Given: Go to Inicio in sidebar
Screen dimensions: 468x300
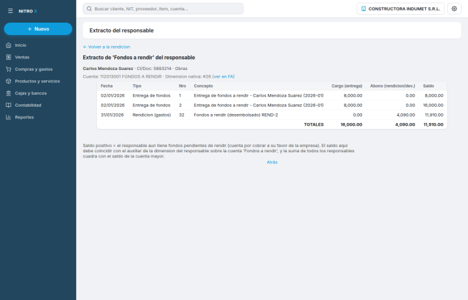Looking at the screenshot, I should click(x=21, y=45).
